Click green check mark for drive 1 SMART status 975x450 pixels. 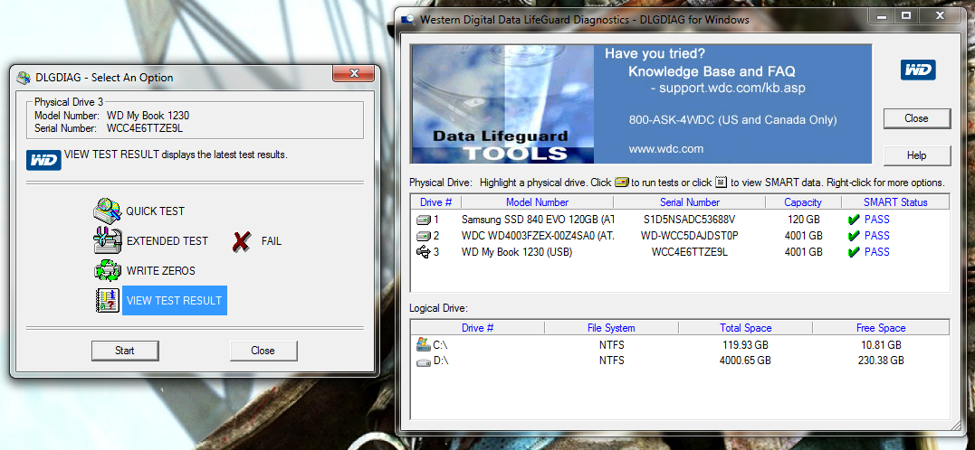[854, 220]
